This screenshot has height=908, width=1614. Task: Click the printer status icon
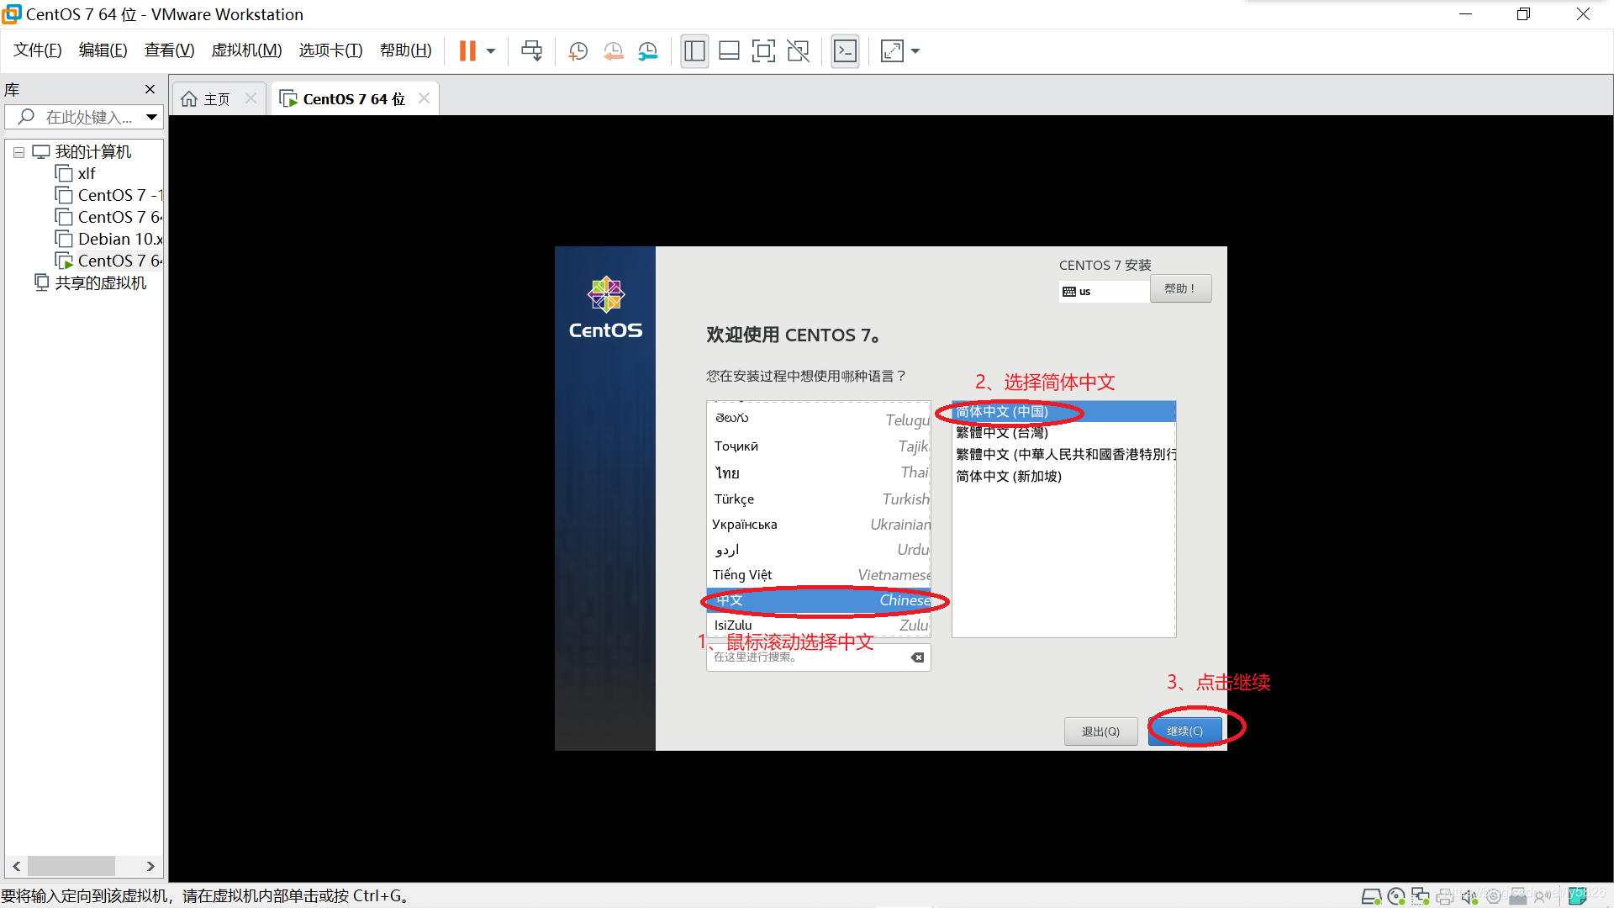[x=1445, y=897]
